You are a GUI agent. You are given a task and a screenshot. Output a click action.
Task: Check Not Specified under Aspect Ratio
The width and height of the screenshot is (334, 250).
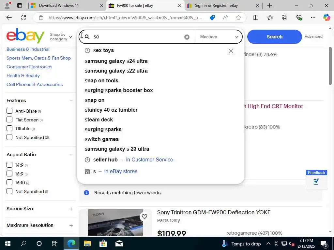[x=9, y=191]
